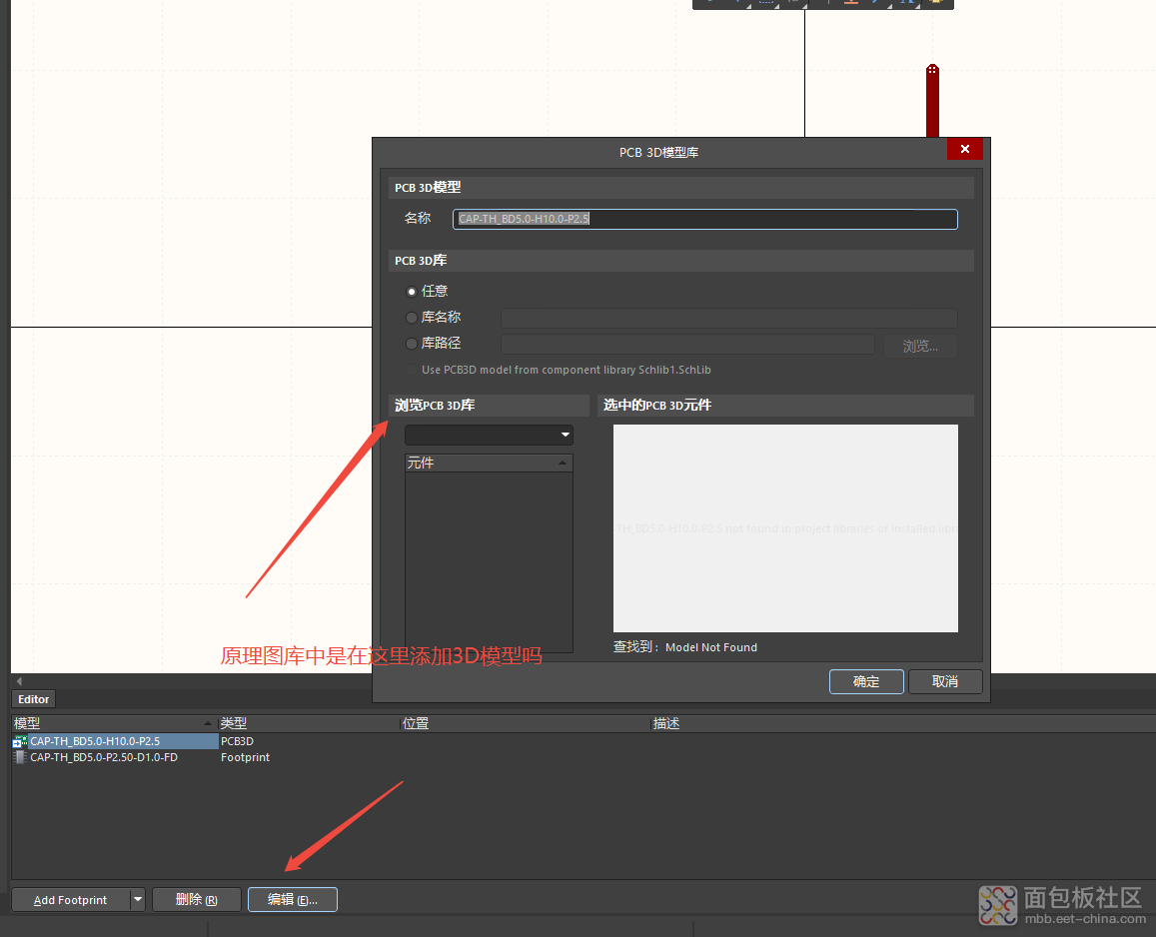Click the red pin in the schematic canvas
Image resolution: width=1156 pixels, height=937 pixels.
click(x=932, y=100)
